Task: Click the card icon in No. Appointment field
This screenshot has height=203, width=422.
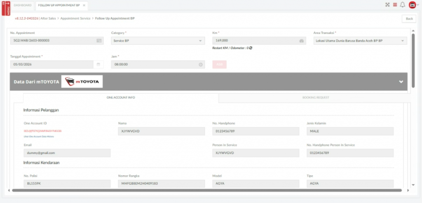Action: pos(99,41)
